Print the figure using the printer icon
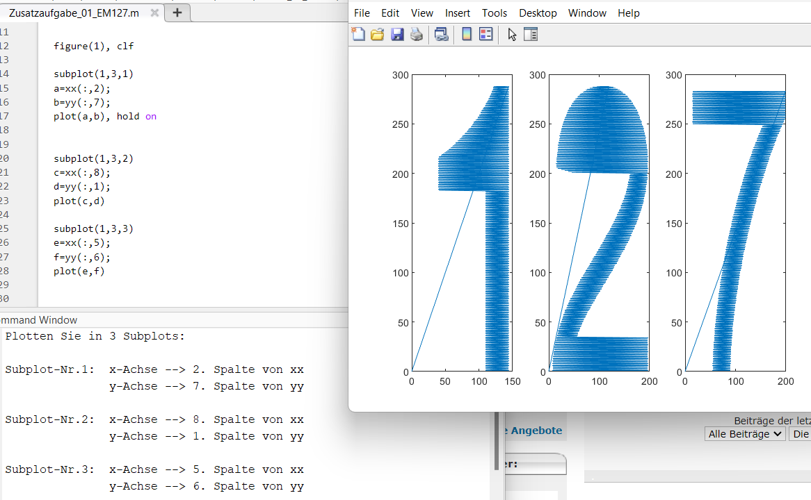Viewport: 811px width, 500px height. coord(417,34)
